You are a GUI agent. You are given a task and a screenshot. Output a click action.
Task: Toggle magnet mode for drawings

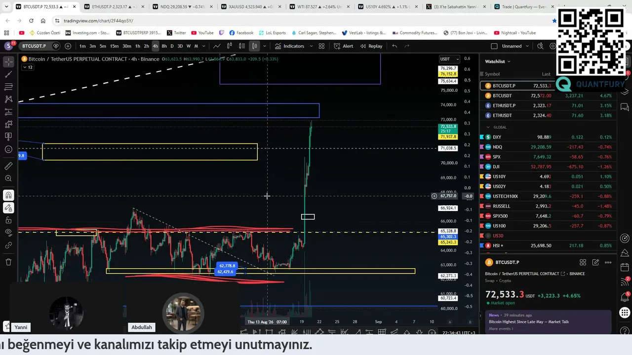click(x=8, y=195)
